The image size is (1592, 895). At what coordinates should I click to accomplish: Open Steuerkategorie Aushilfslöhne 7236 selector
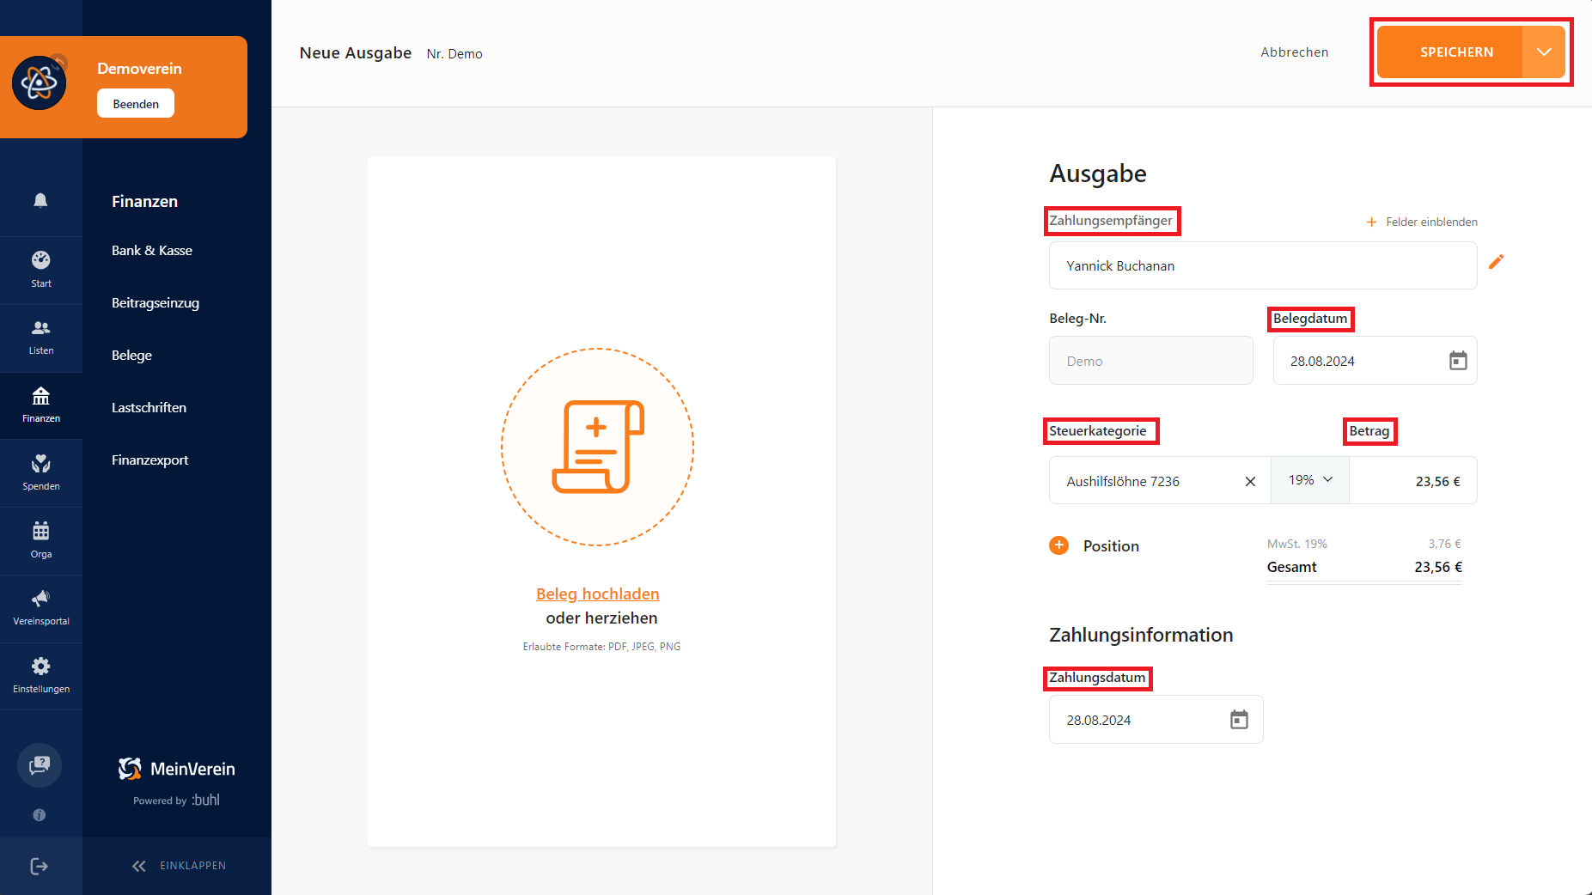pyautogui.click(x=1160, y=481)
